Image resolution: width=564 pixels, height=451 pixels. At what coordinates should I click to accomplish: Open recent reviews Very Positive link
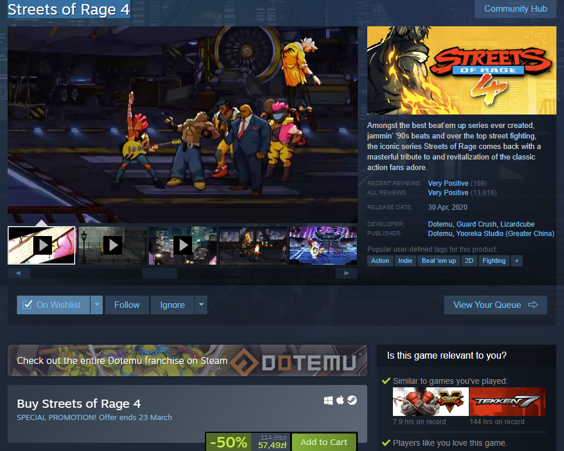coord(448,183)
